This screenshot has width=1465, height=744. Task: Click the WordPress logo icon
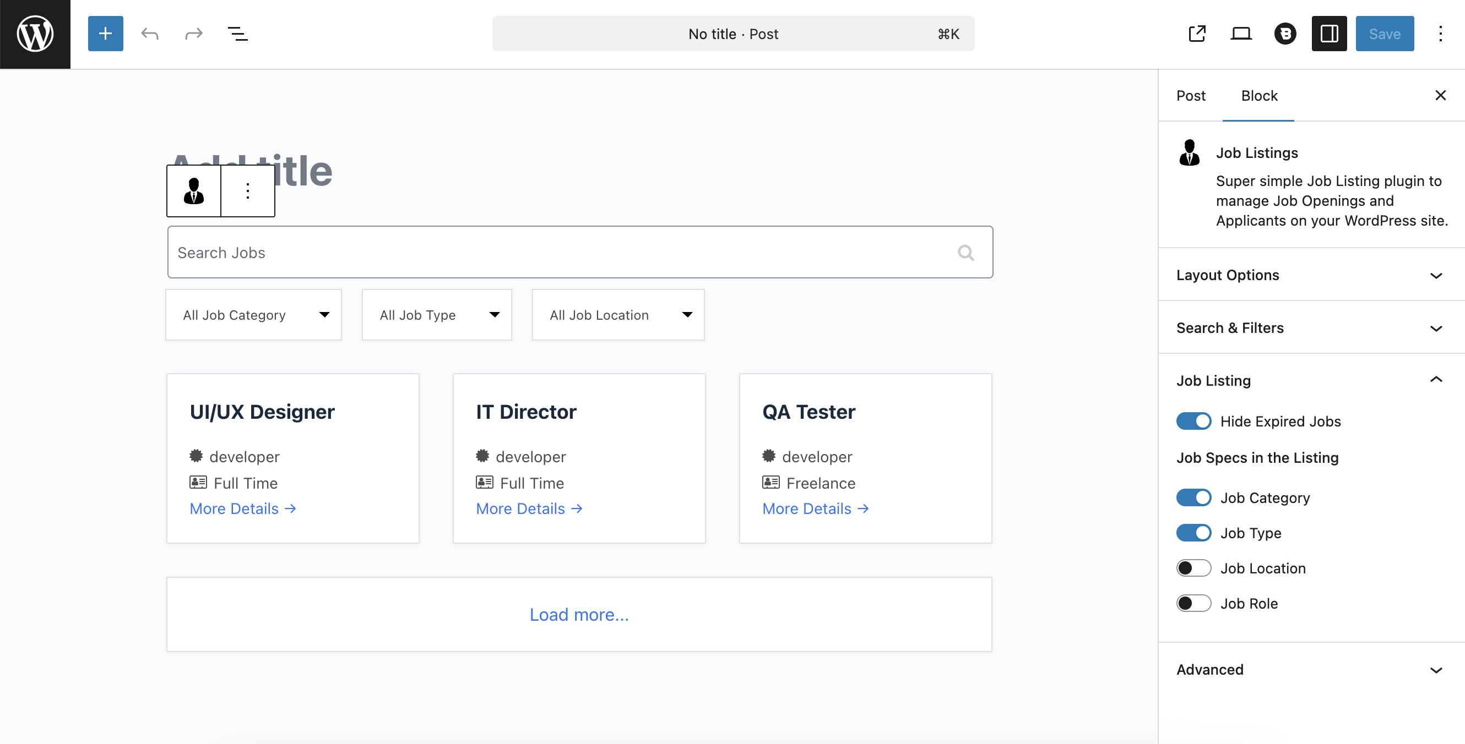pyautogui.click(x=35, y=34)
